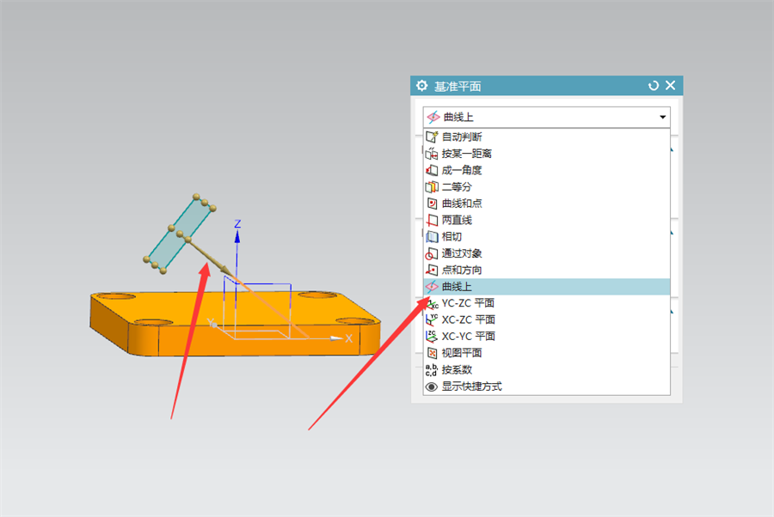Open the plane type dropdown arrow
Screen dimensions: 774x517
[662, 118]
